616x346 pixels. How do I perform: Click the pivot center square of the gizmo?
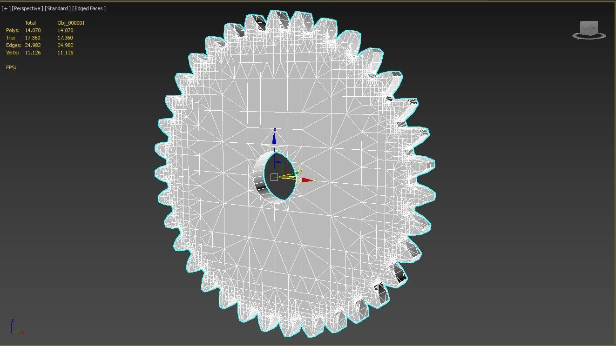274,177
